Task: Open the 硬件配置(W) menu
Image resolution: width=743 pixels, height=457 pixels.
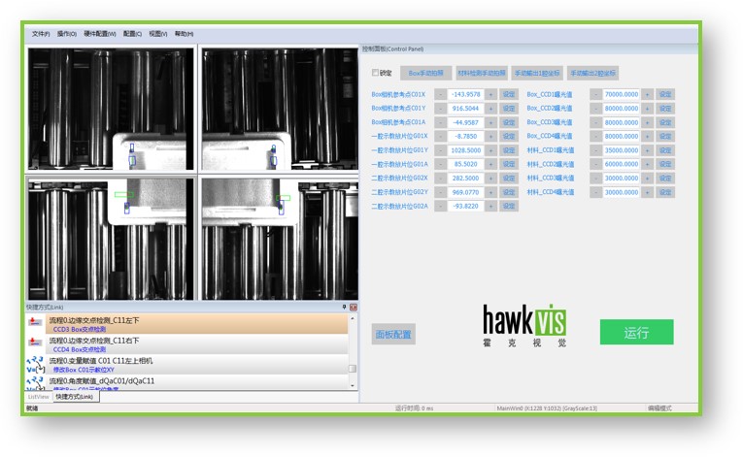Action: tap(100, 34)
